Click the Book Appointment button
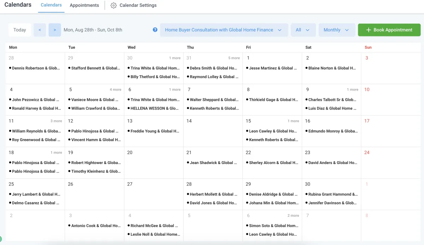Viewport: 424px width, 245px height. click(x=389, y=30)
